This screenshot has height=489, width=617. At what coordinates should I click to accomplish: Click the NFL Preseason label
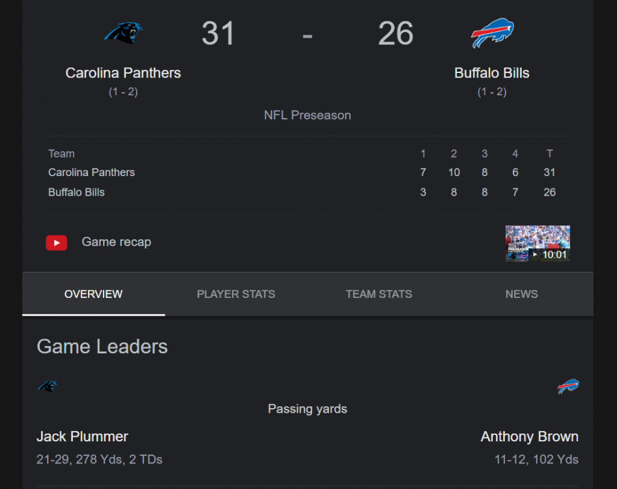[x=308, y=115]
